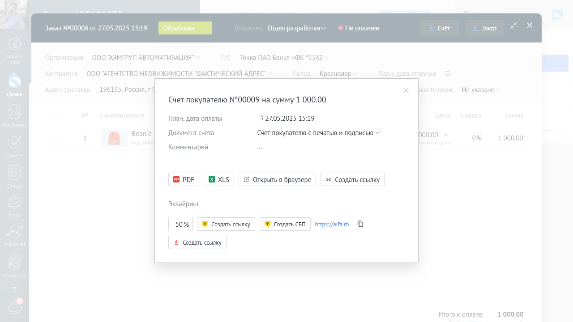The height and width of the screenshot is (322, 573).
Task: Click delivery address 196135, Россия
Action: (127, 89)
